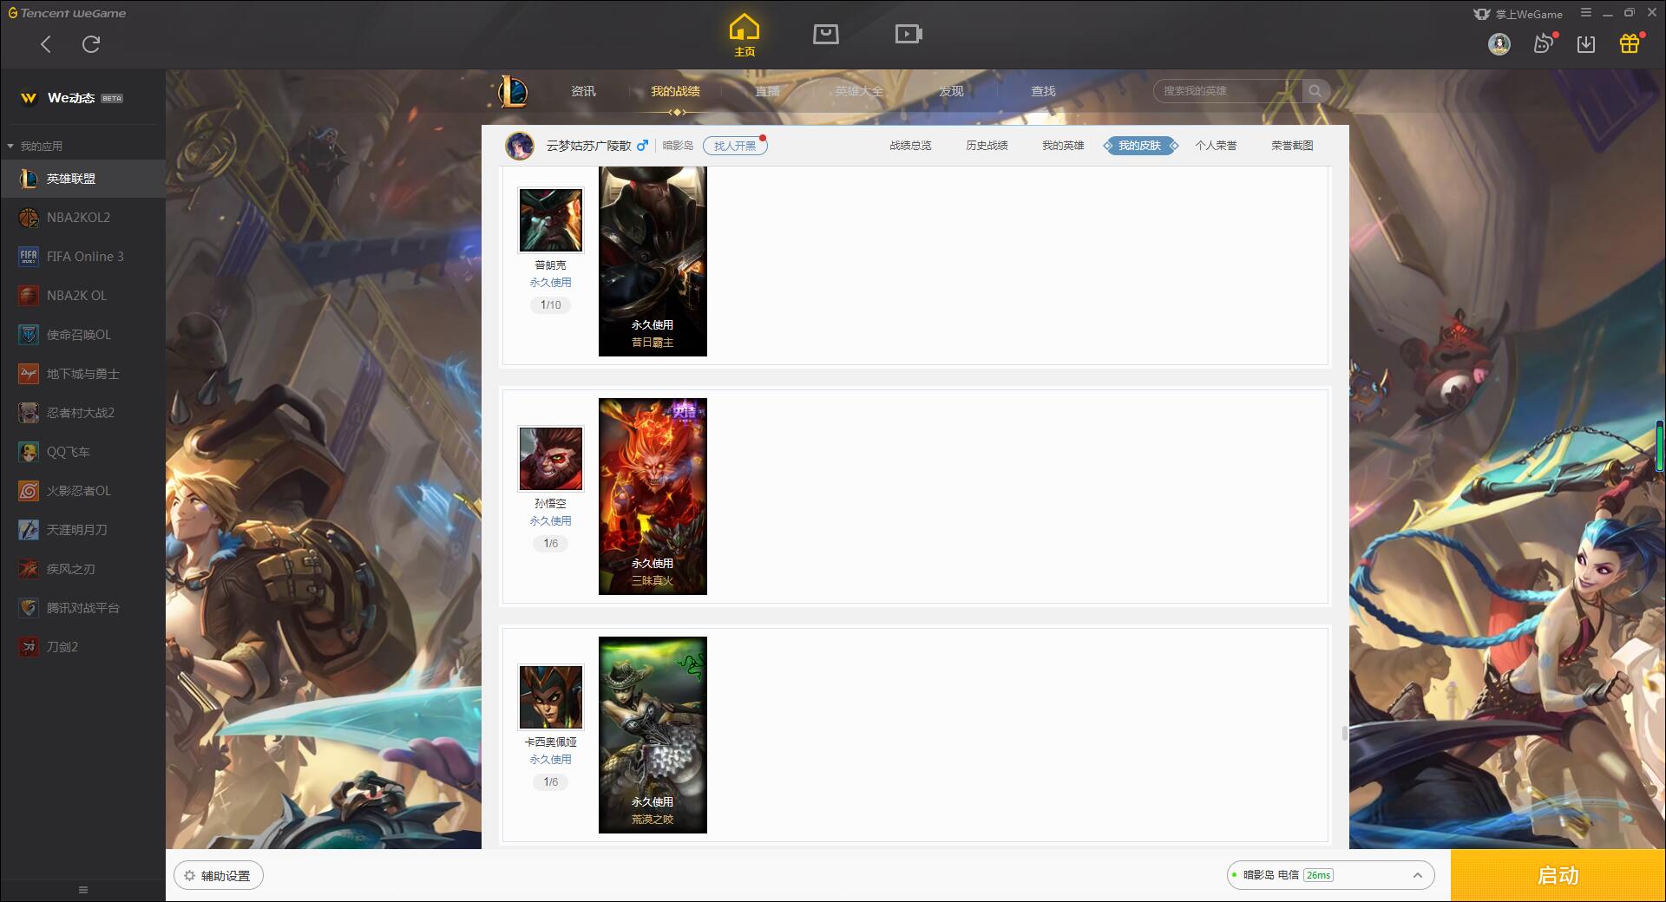Viewport: 1666px width, 902px height.
Task: Switch to 战绩总览 sub-tab
Action: pos(910,146)
